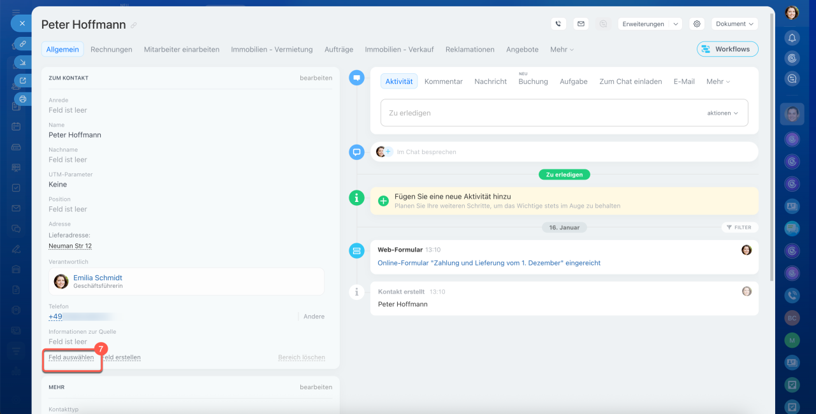Image resolution: width=816 pixels, height=414 pixels.
Task: Click the envelope email icon button
Action: click(x=581, y=24)
